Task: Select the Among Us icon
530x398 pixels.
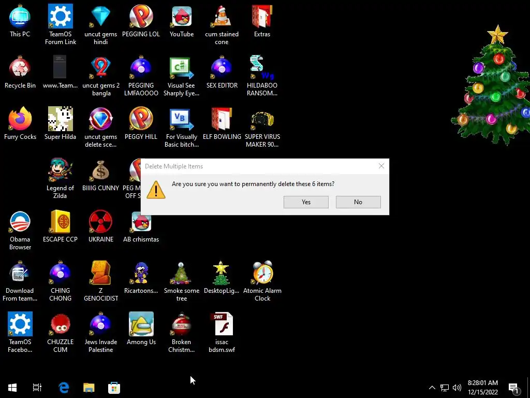Action: point(141,329)
